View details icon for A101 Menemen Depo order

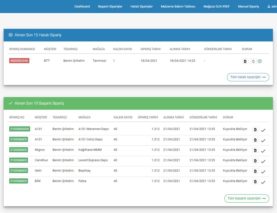coord(255,130)
